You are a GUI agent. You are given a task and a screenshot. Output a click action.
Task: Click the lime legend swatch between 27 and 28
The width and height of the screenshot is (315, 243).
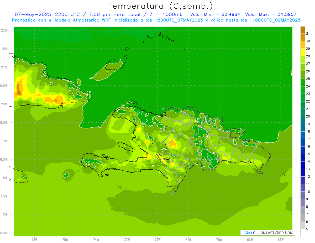(303, 60)
